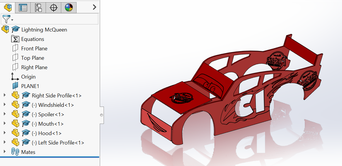The image size is (342, 166).
Task: Click the Left Side Profile part icon
Action: [15, 142]
